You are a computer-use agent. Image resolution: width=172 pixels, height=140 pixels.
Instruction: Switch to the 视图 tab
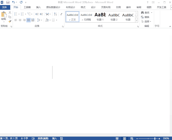149,7
